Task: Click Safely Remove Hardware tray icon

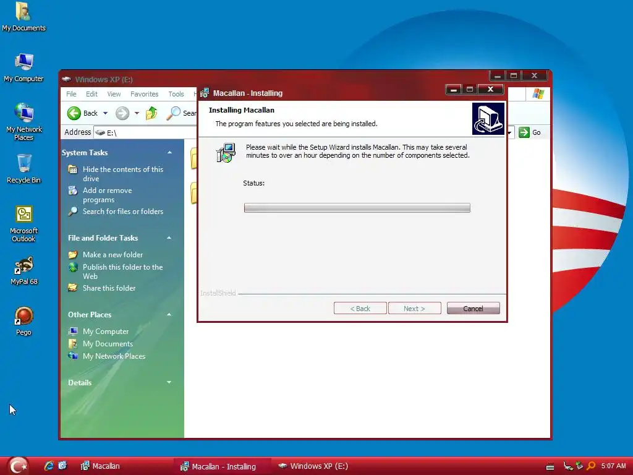Action: pos(579,466)
